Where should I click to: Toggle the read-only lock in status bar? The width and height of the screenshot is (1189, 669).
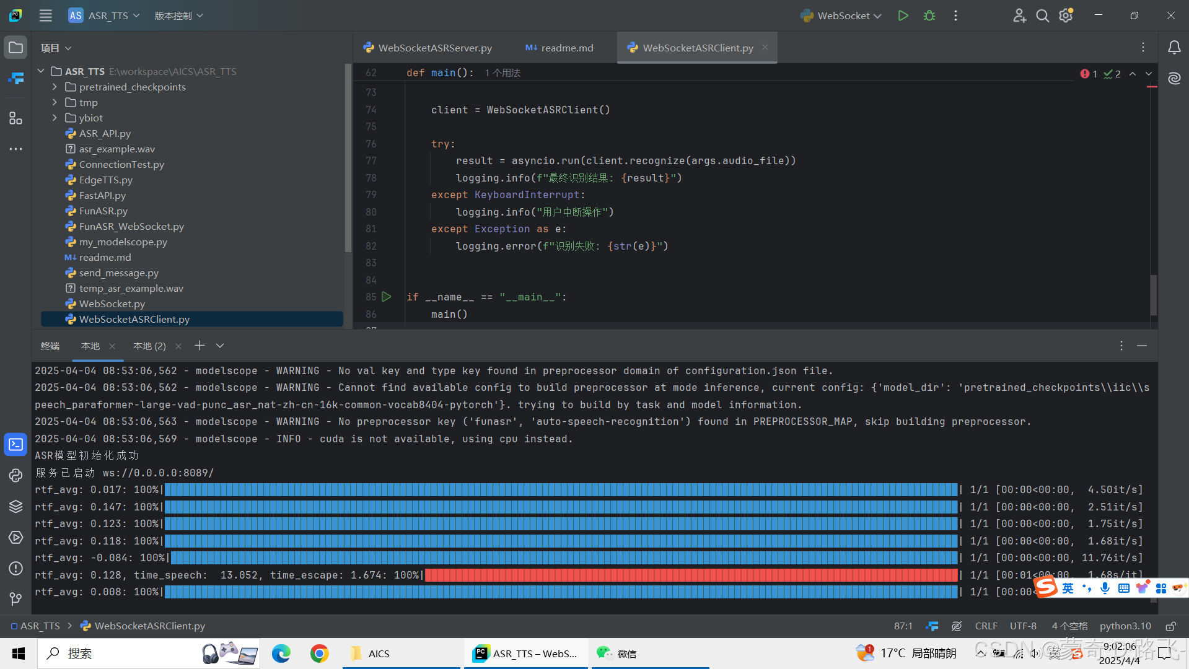point(1170,626)
